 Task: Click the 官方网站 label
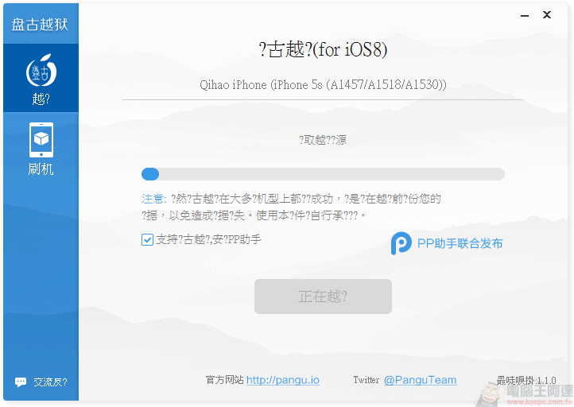(225, 380)
